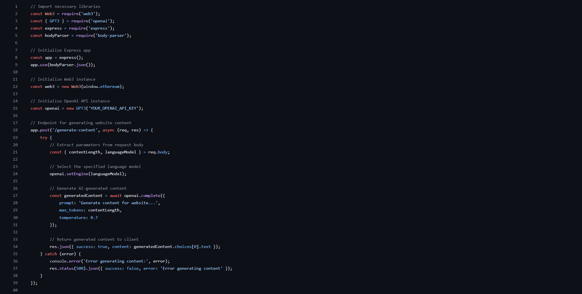Click status code 500 on line 37
Screen dimensions: 582x294
point(80,268)
